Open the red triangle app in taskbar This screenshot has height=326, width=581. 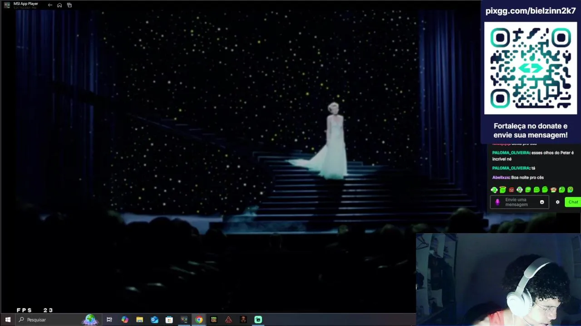[x=228, y=320]
